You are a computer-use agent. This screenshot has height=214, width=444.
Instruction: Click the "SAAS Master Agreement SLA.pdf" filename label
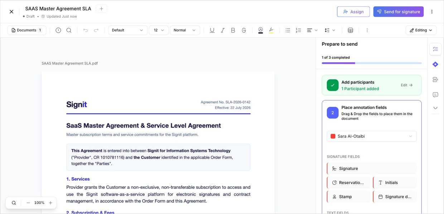69,63
